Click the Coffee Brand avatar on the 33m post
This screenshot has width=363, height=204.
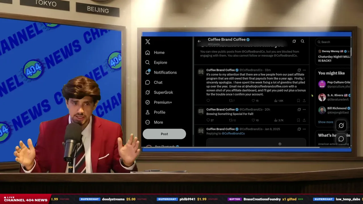tap(201, 72)
